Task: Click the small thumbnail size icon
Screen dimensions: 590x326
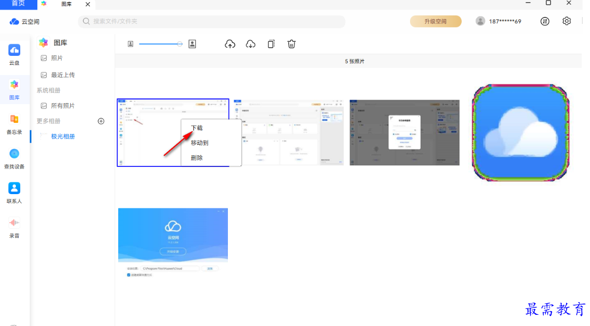Action: tap(130, 44)
